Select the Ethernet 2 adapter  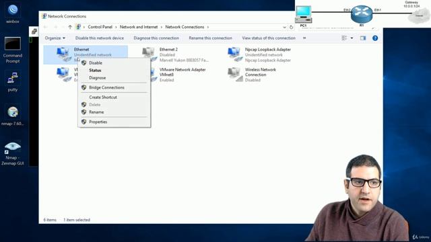[176, 54]
